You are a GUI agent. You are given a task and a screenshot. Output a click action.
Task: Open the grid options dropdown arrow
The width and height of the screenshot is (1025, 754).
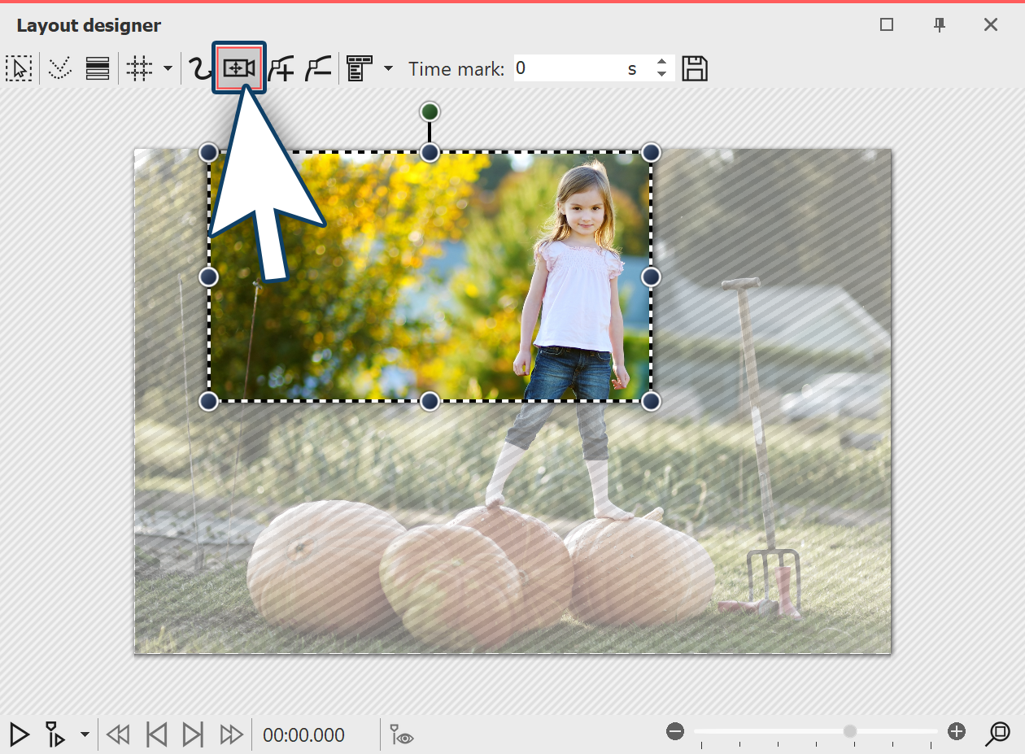pos(168,68)
